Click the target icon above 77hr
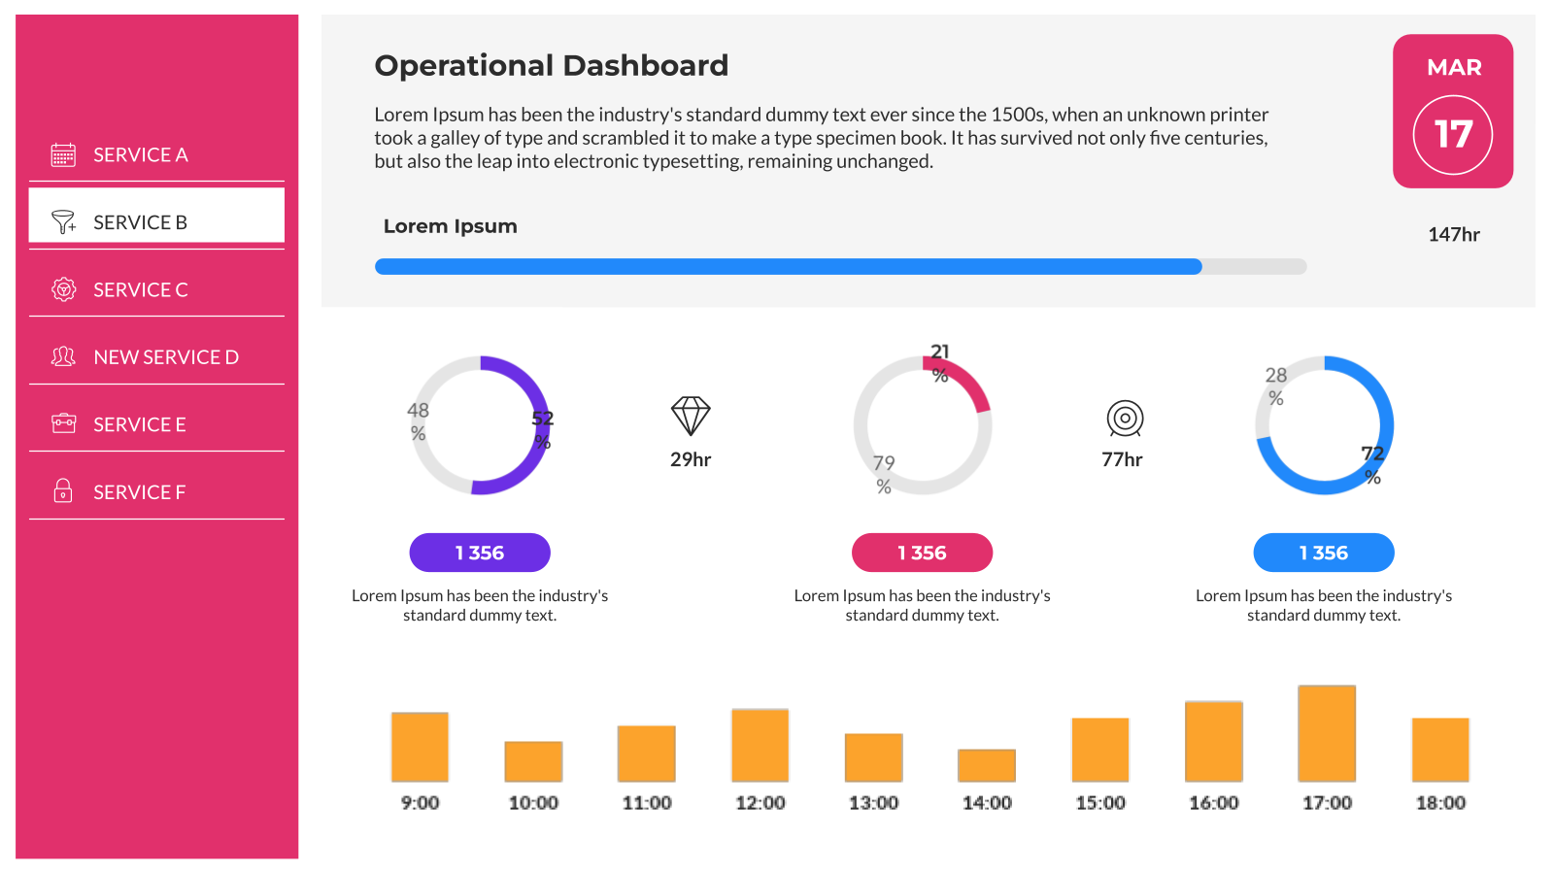The height and width of the screenshot is (874, 1554). 1125,419
